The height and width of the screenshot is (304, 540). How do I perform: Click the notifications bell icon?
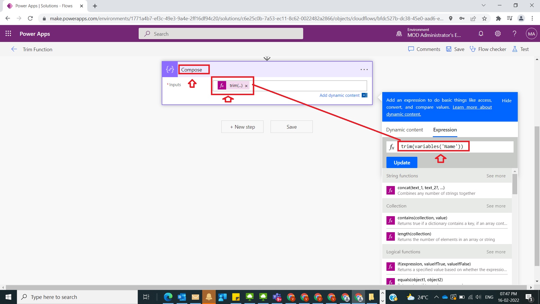tap(481, 34)
